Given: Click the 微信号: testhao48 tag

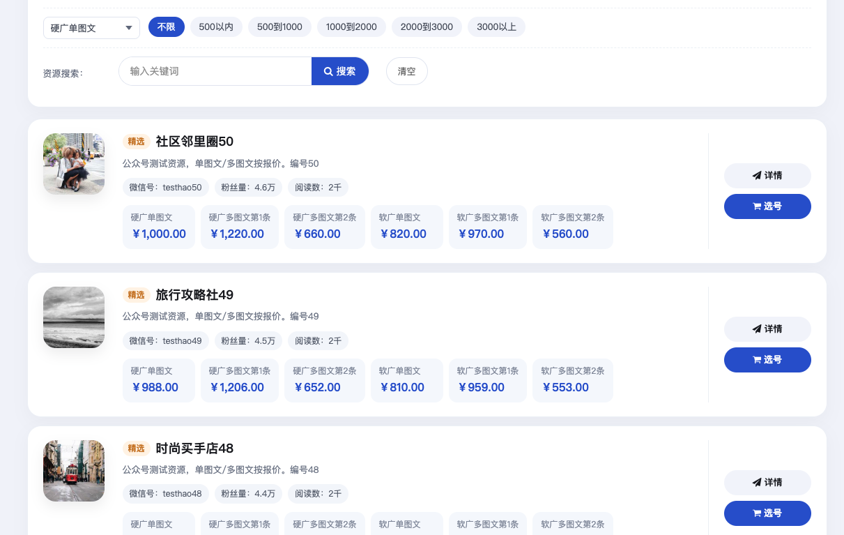Looking at the screenshot, I should [166, 494].
